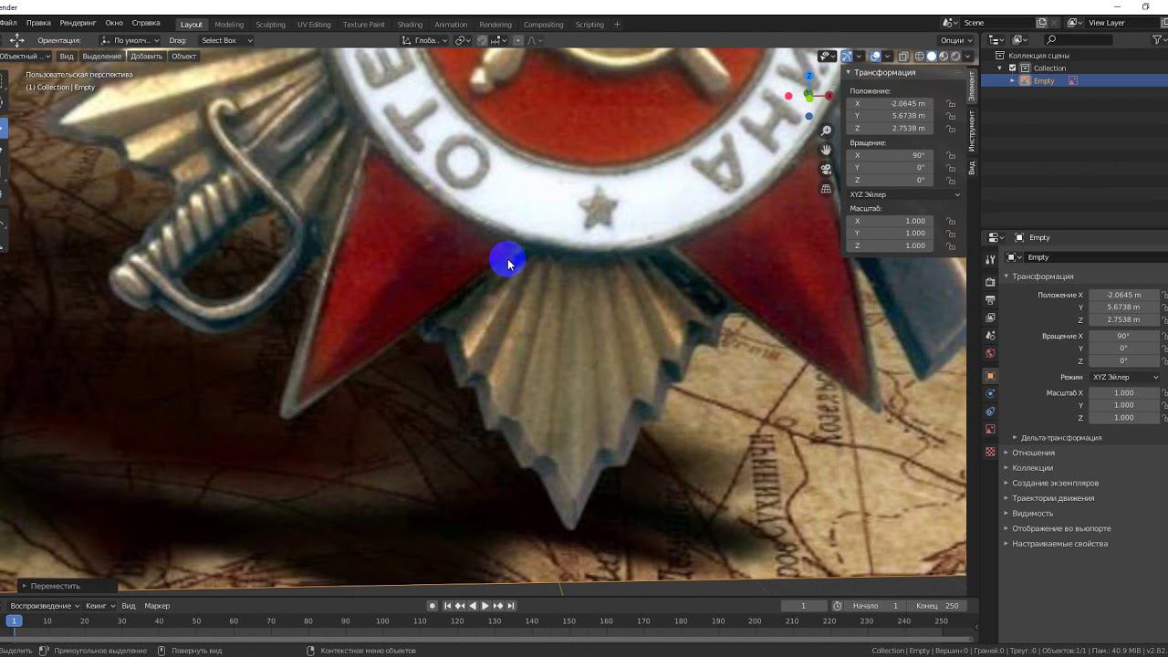Open the Output properties tab (printer icon)
1168x657 pixels.
click(x=990, y=300)
